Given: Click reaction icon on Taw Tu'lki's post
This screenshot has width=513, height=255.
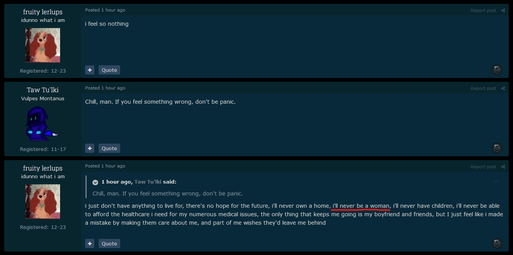Looking at the screenshot, I should coord(497,148).
